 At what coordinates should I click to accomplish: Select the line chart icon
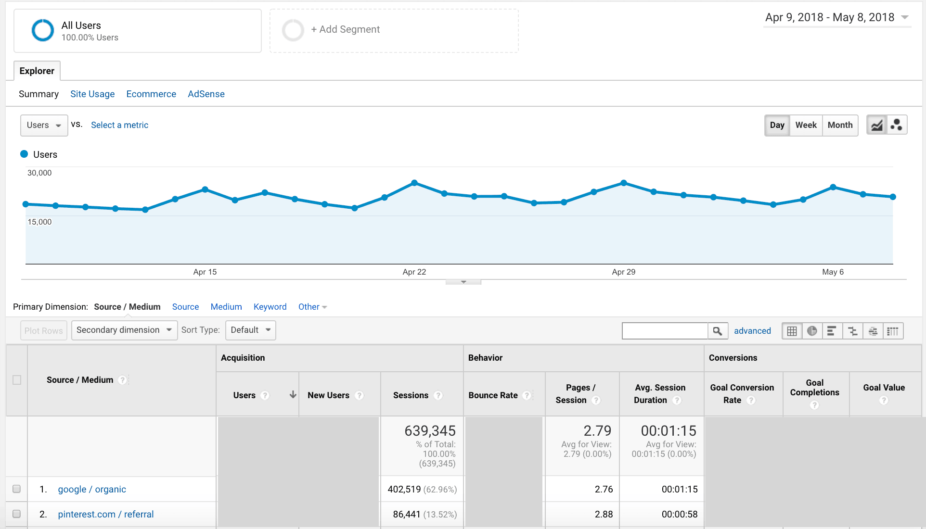click(876, 125)
